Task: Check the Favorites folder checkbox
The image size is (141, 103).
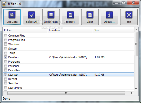Action: coord(5,70)
